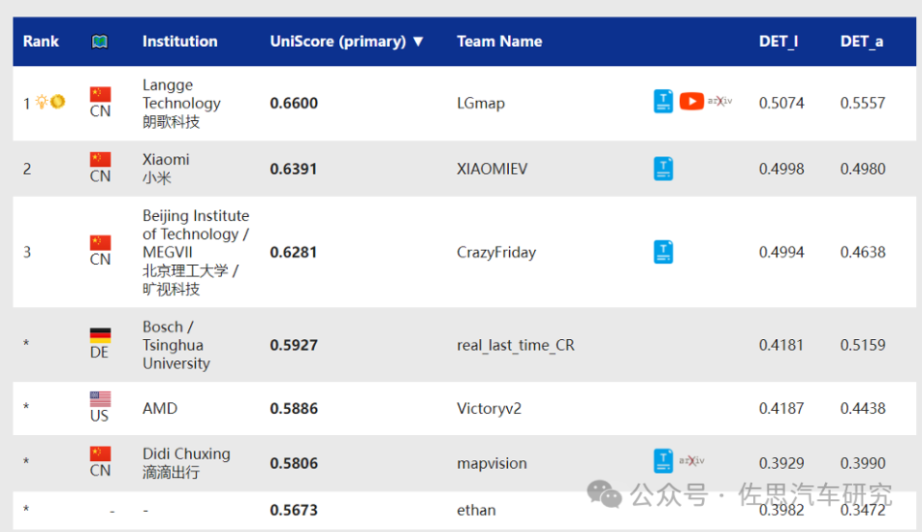The image size is (922, 532).
Task: Open mapvision arXiv paper link icon
Action: (x=691, y=460)
